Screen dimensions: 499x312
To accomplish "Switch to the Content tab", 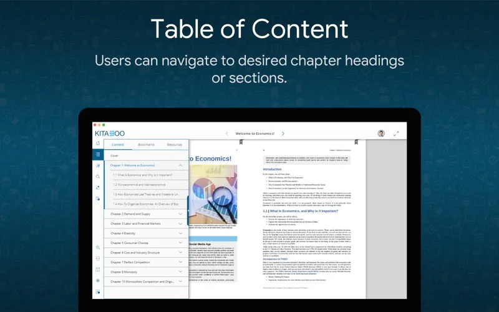I will point(118,145).
